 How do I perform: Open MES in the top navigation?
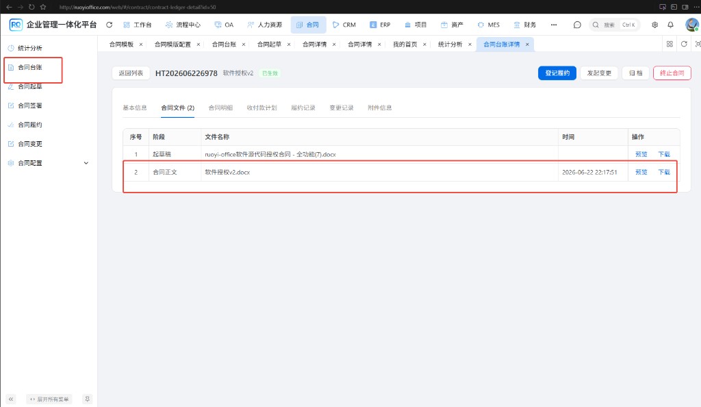pyautogui.click(x=489, y=25)
